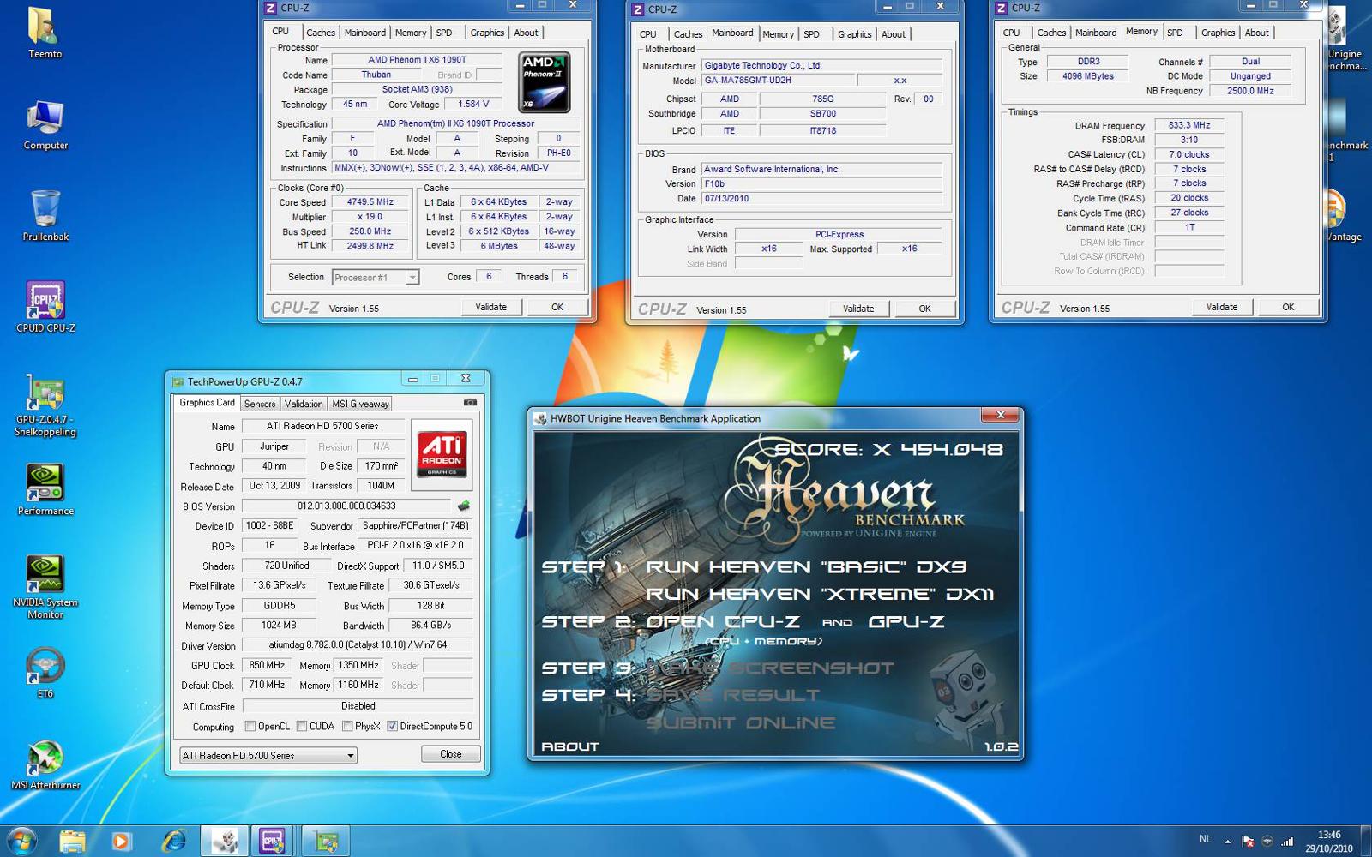Screen dimensions: 1372x857
Task: Click Open CPU-Z in Heaven step 2
Action: 723,622
